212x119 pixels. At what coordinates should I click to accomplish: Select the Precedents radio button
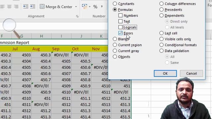(161, 10)
